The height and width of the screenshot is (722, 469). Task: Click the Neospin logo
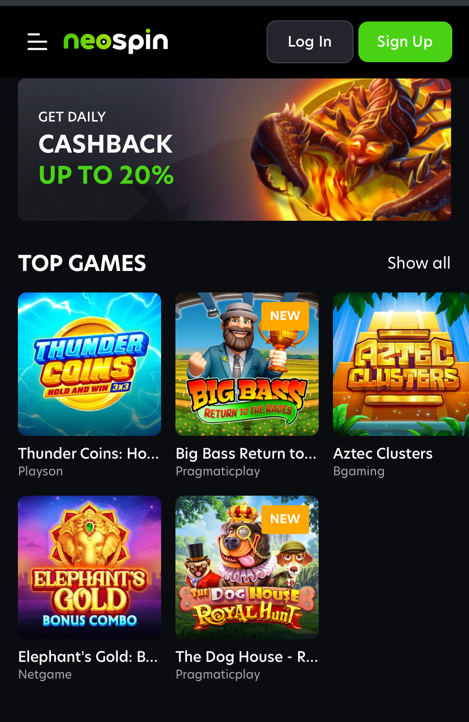coord(116,41)
